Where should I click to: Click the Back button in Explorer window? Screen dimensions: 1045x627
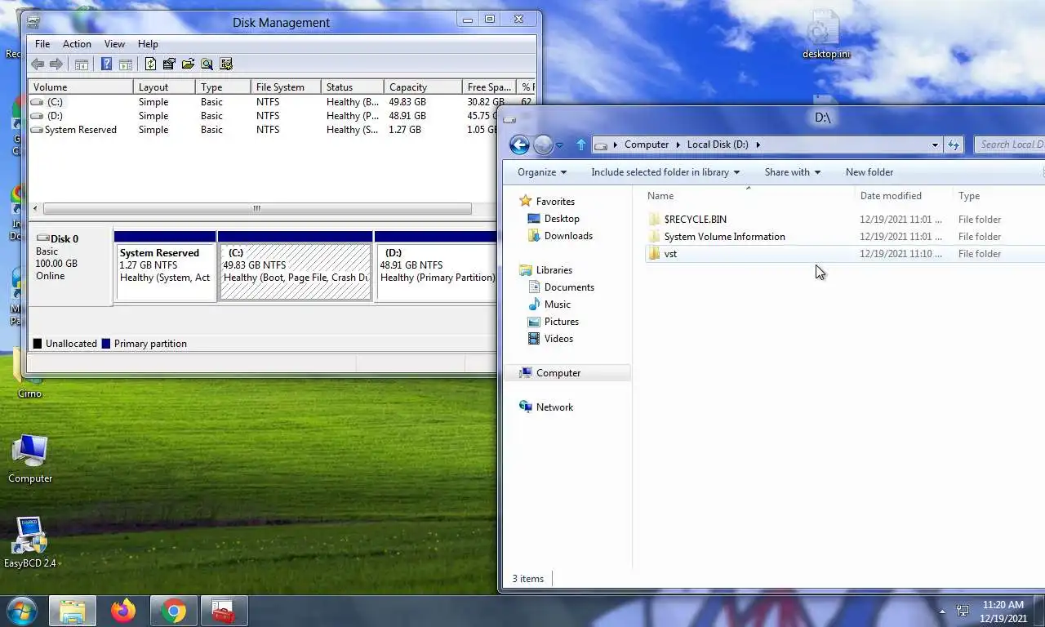(519, 145)
